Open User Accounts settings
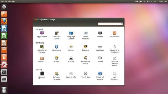 tap(114, 76)
